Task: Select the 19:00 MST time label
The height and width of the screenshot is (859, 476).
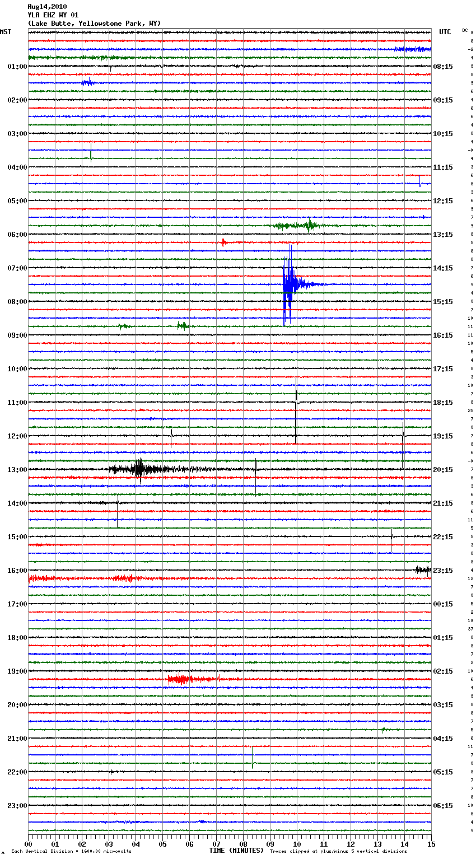Action: 17,671
